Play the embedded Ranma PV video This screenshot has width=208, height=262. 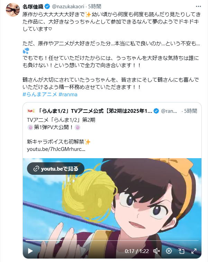tap(30, 251)
